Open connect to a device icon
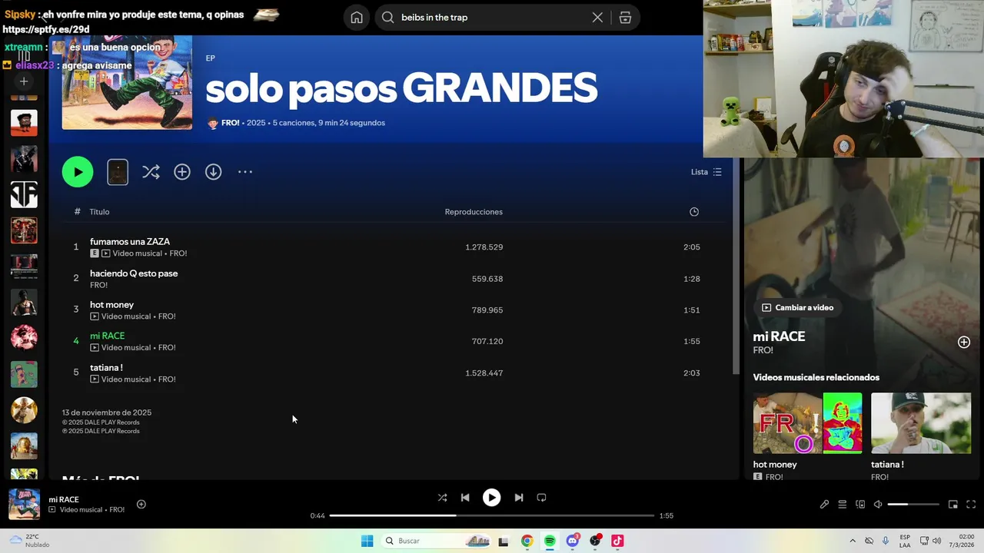The height and width of the screenshot is (553, 984). 860,505
